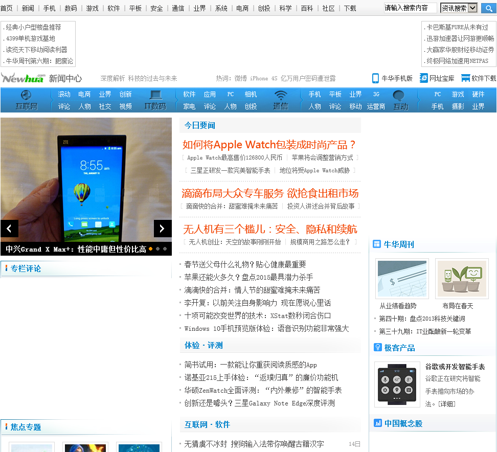Open headline 如何将Apple Watch包装成时尚产品

268,145
